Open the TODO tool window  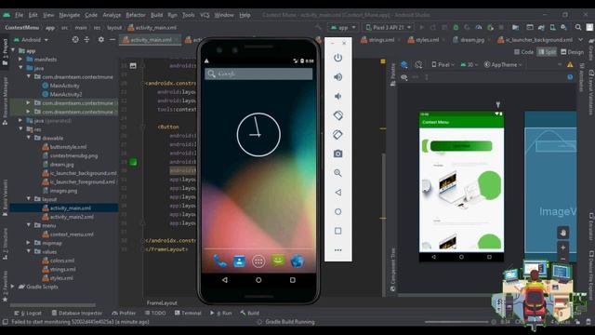coord(155,313)
